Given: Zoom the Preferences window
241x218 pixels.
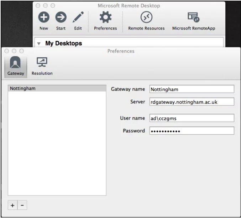Looking at the screenshot, I should click(x=21, y=51).
